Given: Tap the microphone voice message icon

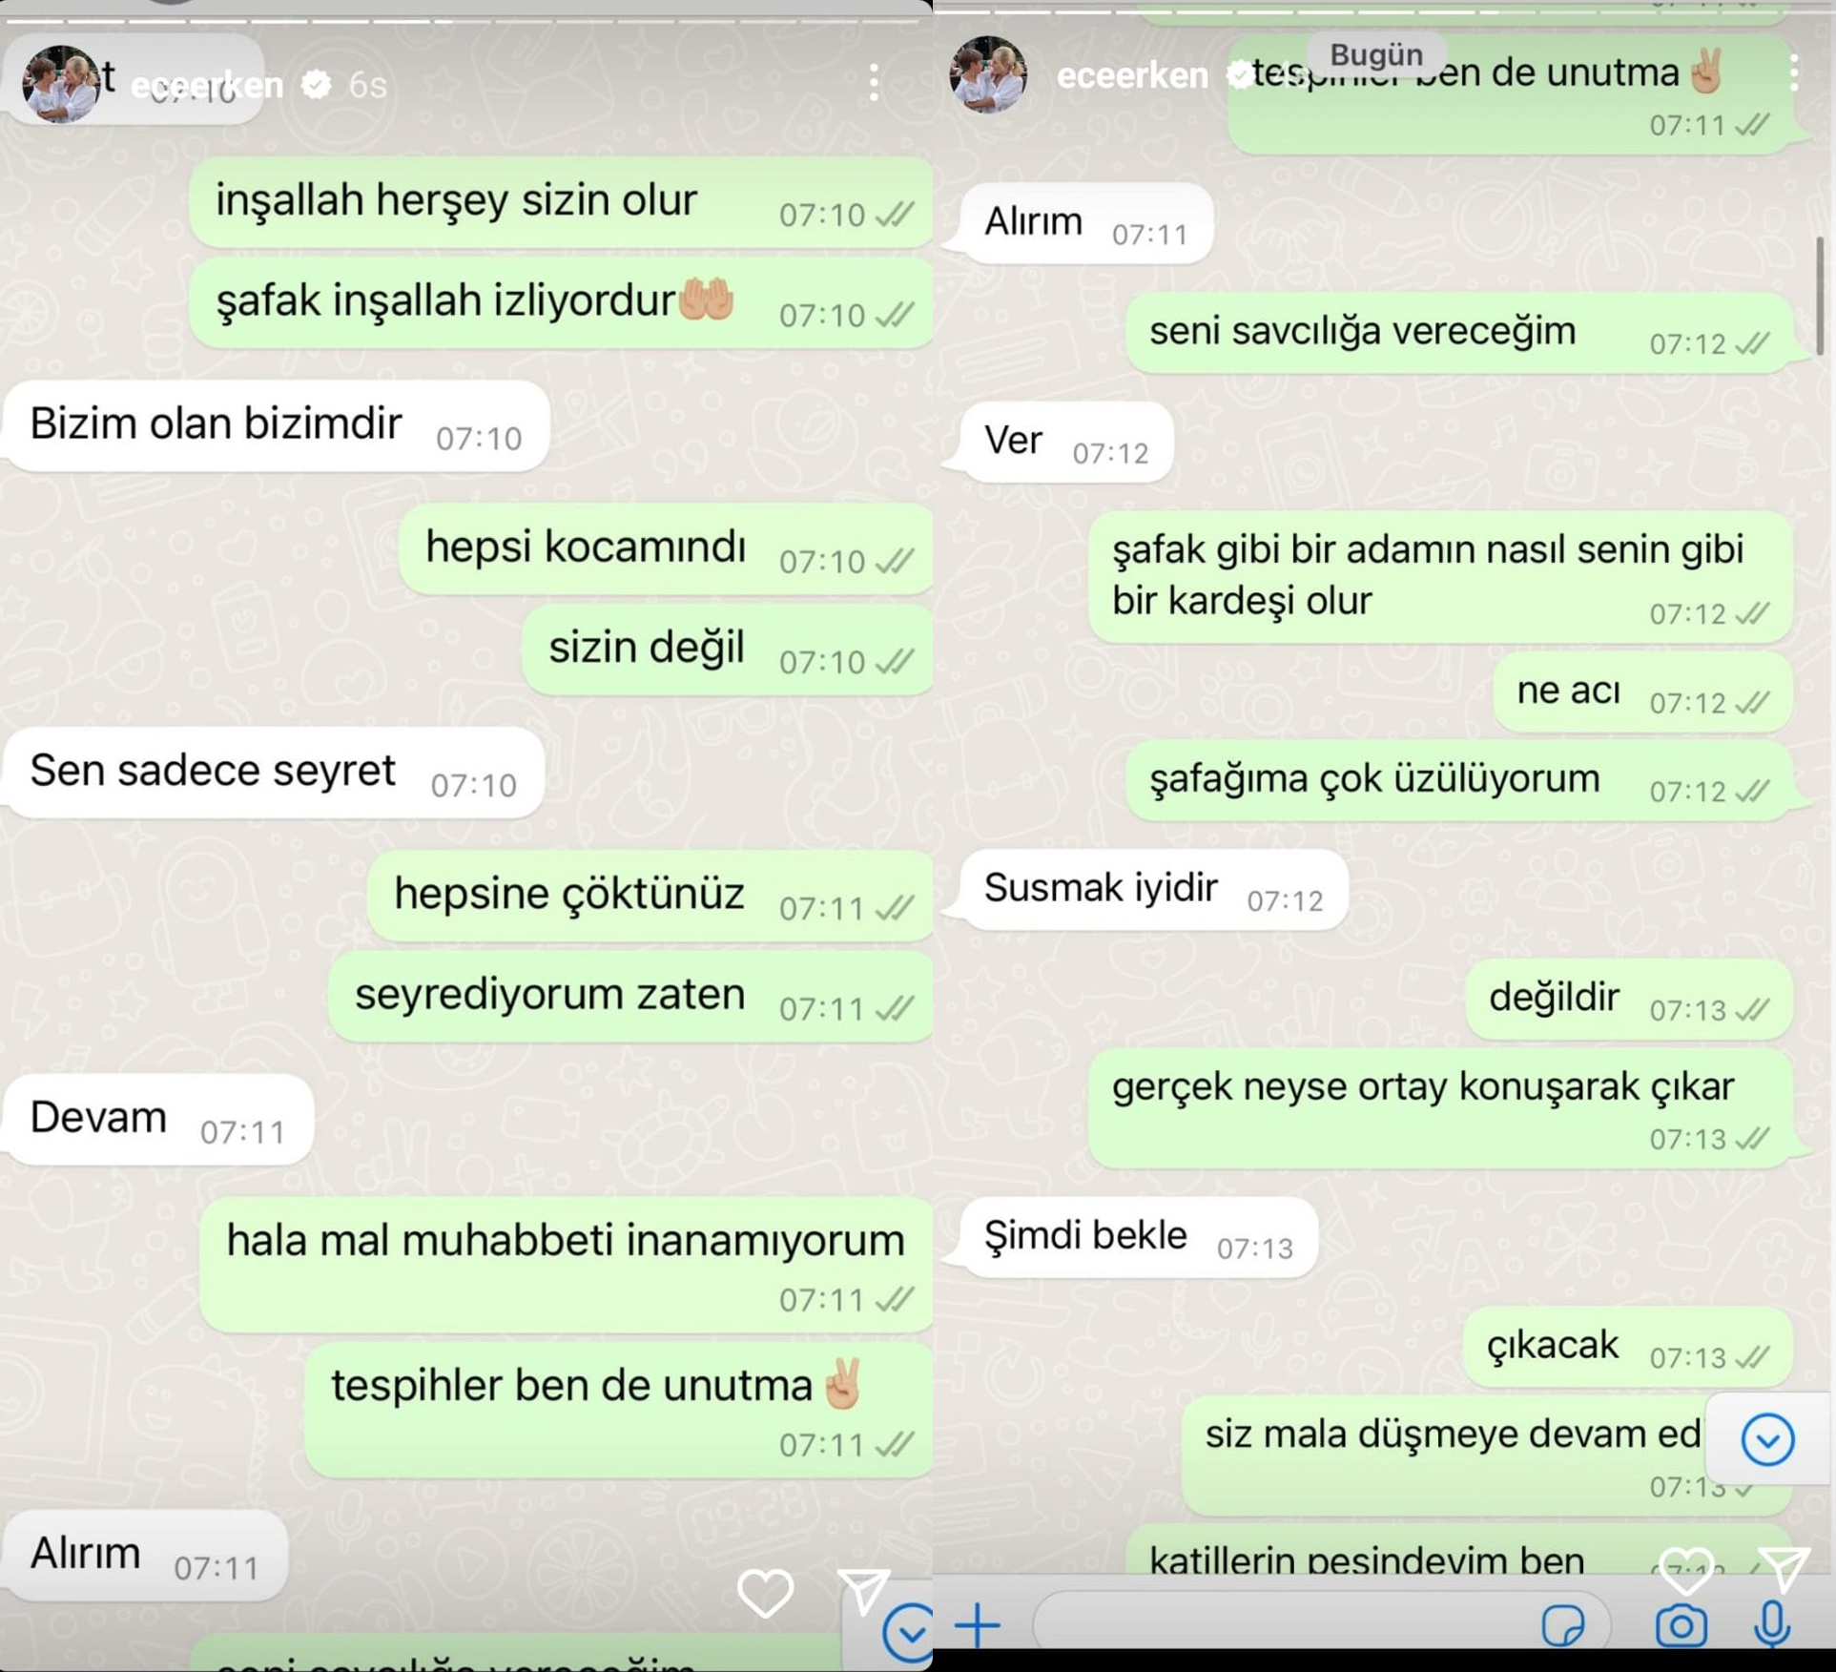Looking at the screenshot, I should (1771, 1624).
